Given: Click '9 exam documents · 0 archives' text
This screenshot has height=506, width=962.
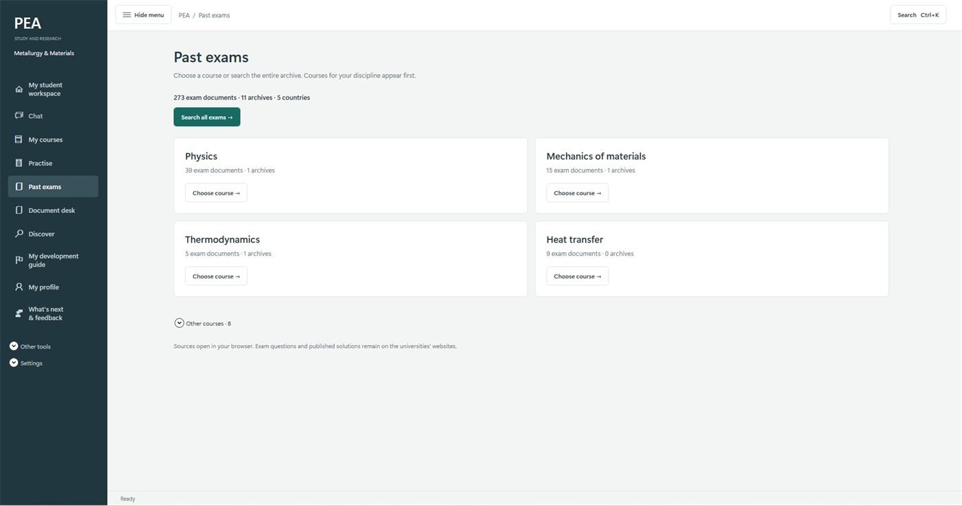Looking at the screenshot, I should click(x=590, y=254).
